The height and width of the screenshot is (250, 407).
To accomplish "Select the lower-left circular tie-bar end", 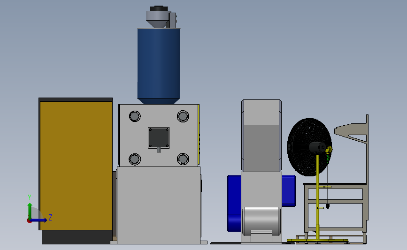I will [x=135, y=159].
